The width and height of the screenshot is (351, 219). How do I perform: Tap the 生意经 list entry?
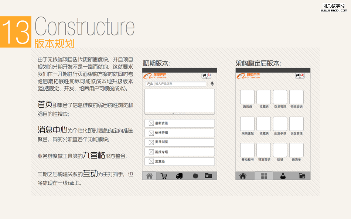click(x=179, y=161)
